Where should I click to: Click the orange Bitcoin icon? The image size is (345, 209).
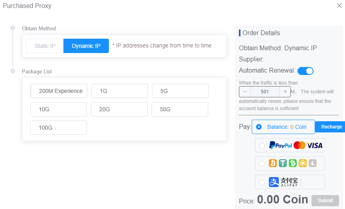click(273, 163)
